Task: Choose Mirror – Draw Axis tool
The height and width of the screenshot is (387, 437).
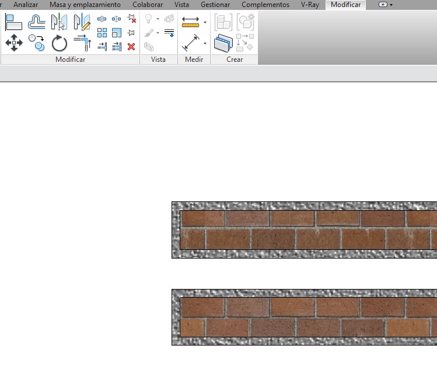Action: tap(82, 22)
